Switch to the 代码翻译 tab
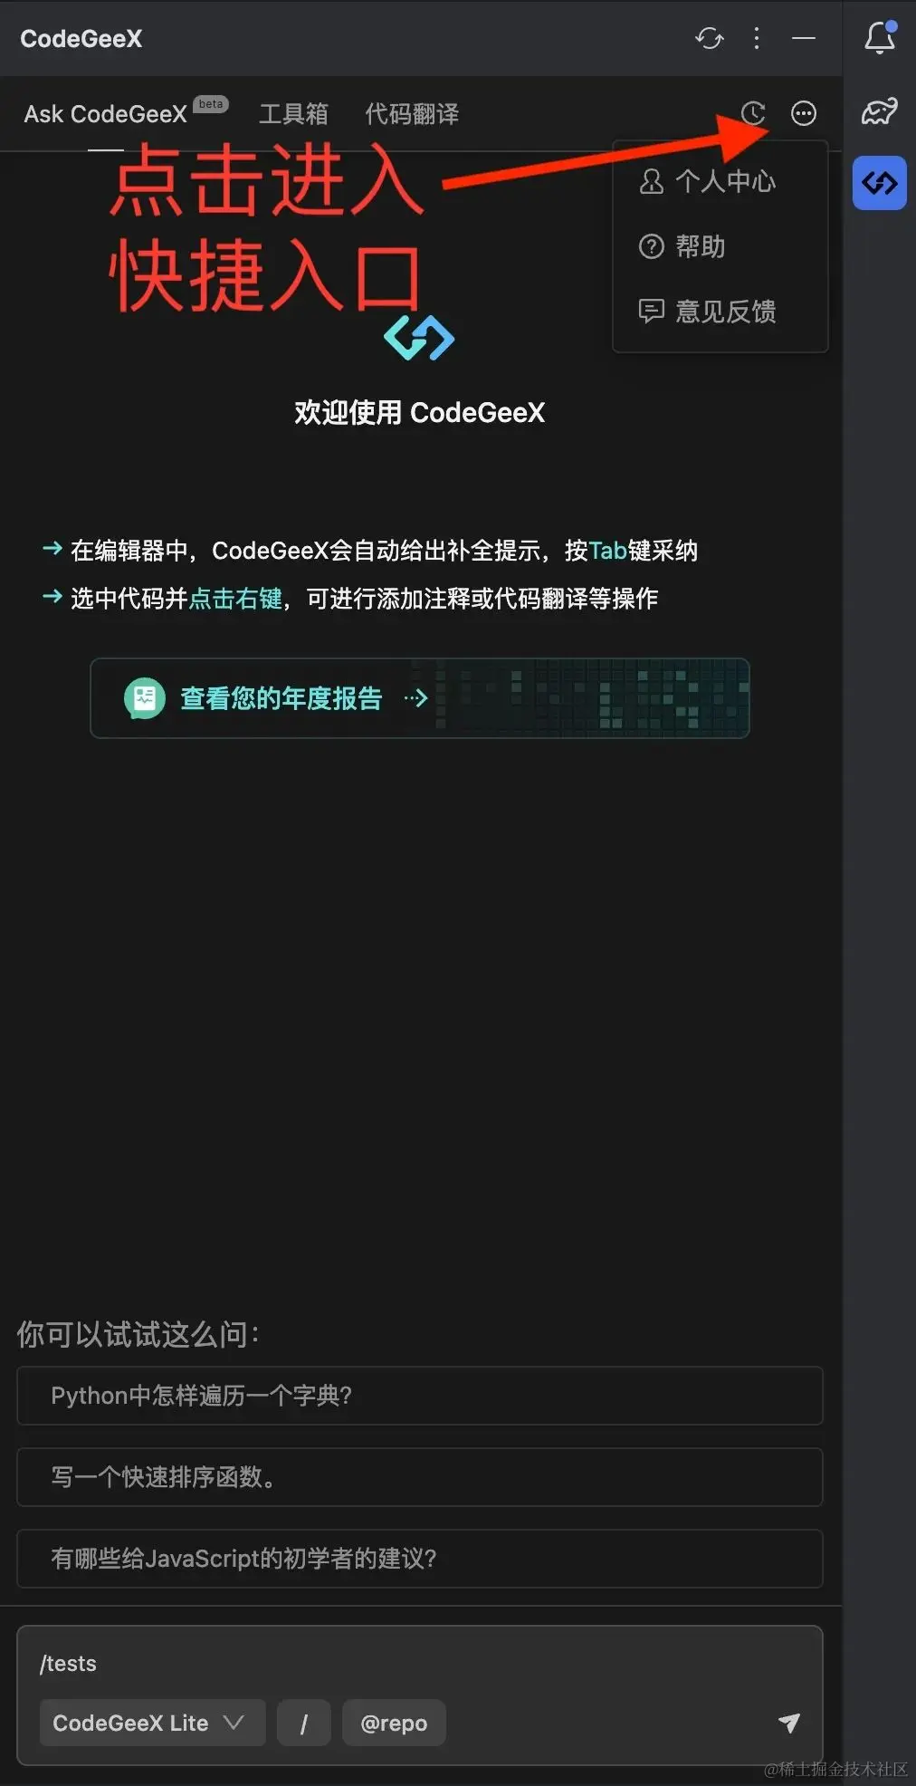 click(x=412, y=114)
